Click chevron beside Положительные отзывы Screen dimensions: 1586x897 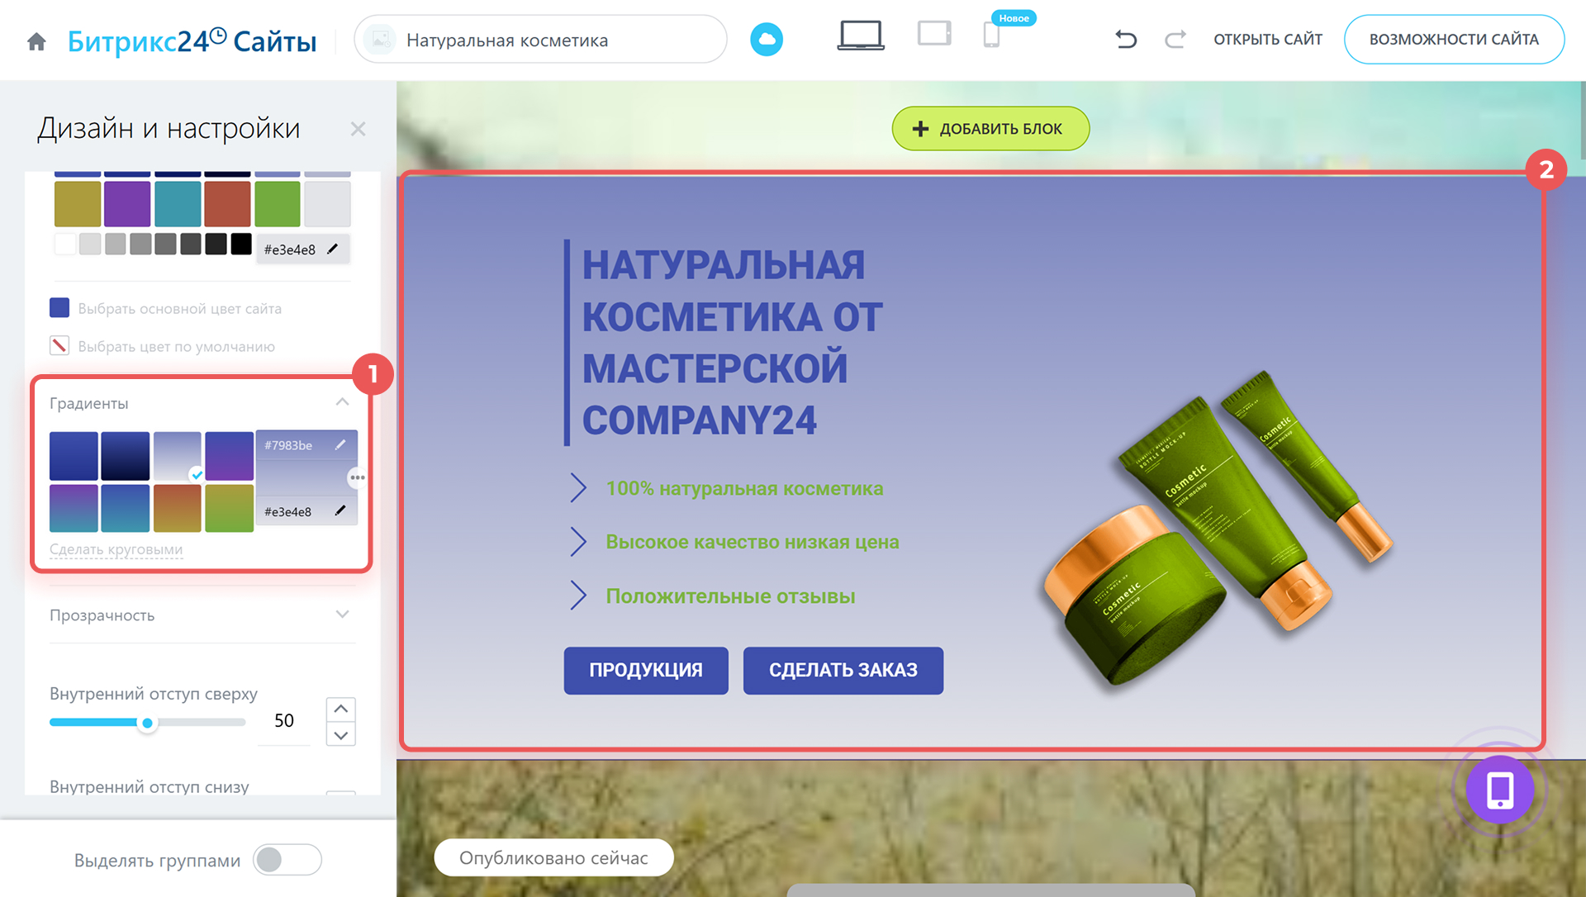pos(578,596)
